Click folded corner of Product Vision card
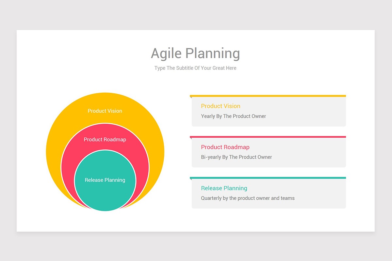This screenshot has width=392, height=261. [x=191, y=98]
